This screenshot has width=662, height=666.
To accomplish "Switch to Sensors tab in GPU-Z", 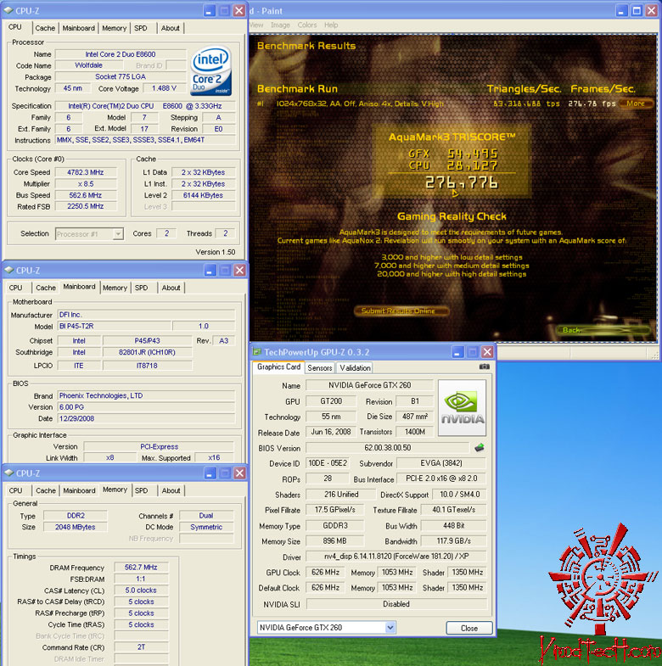I will pyautogui.click(x=319, y=368).
